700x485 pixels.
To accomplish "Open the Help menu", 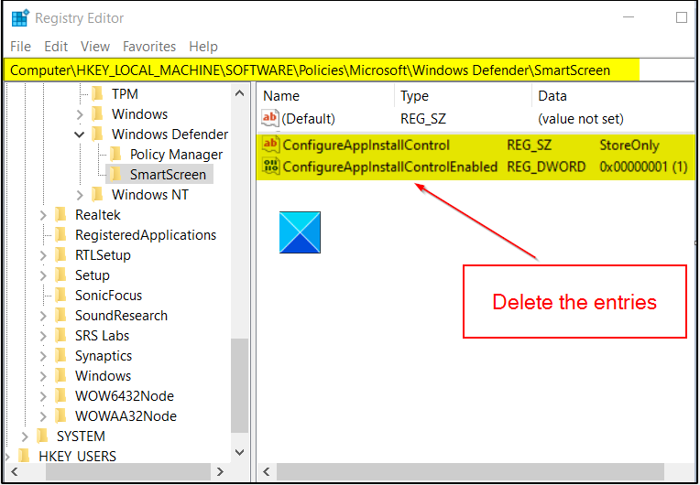I will [203, 47].
